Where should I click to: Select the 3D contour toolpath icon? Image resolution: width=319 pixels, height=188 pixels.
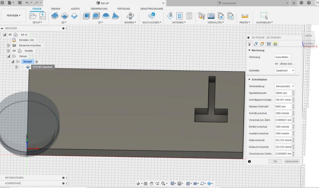[x=115, y=16]
